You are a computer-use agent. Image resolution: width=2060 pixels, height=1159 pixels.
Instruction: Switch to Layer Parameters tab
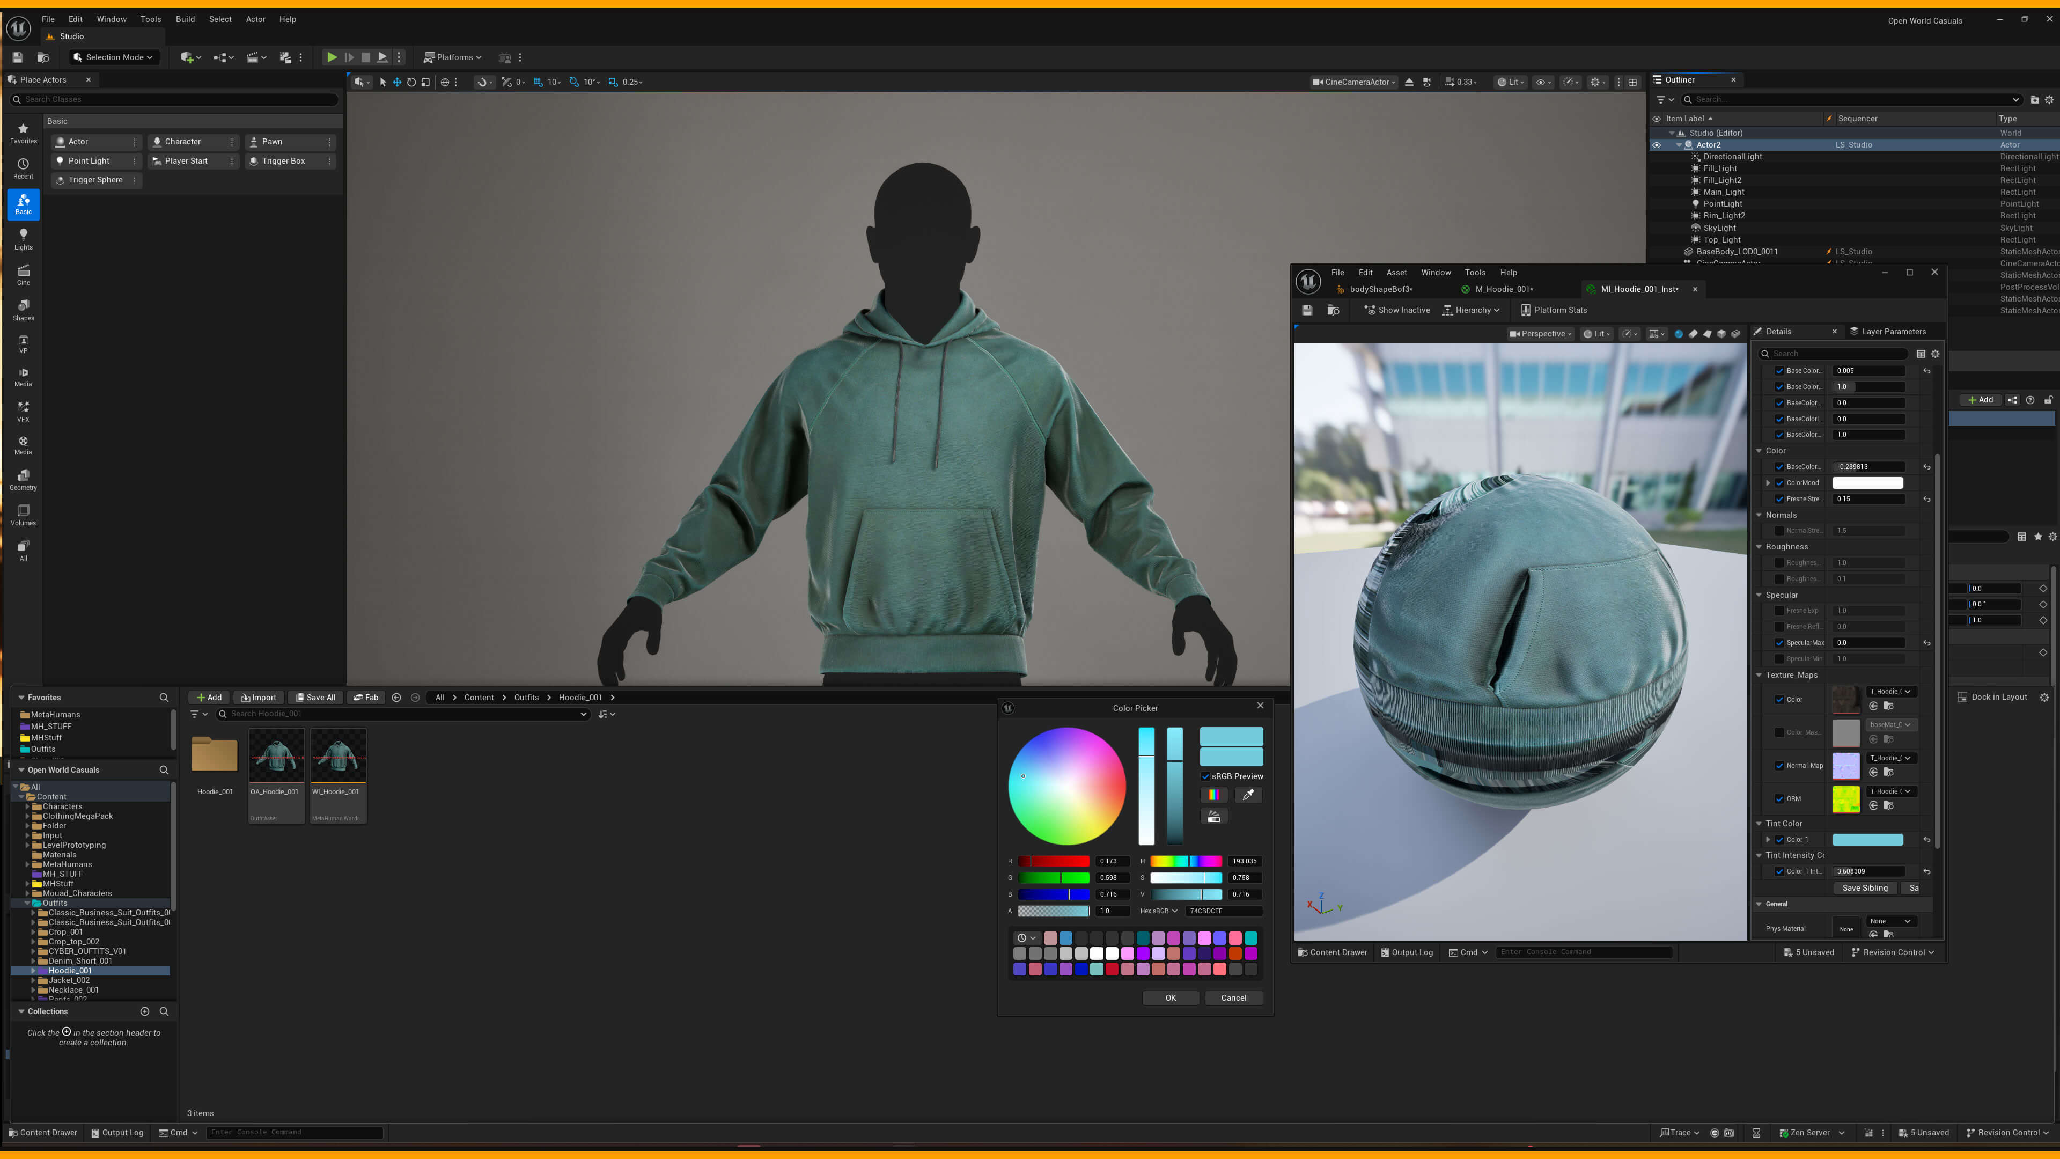[x=1888, y=332]
